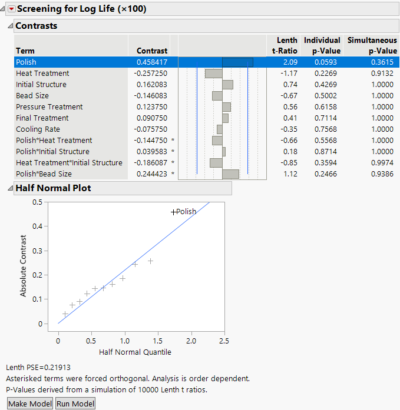Select the Polish*Heat Treatment term
The height and width of the screenshot is (410, 400).
tap(54, 141)
